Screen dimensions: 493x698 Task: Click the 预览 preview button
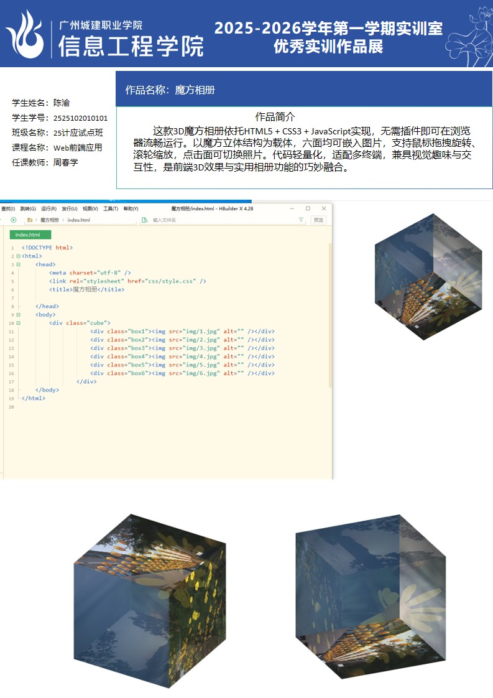[x=318, y=220]
